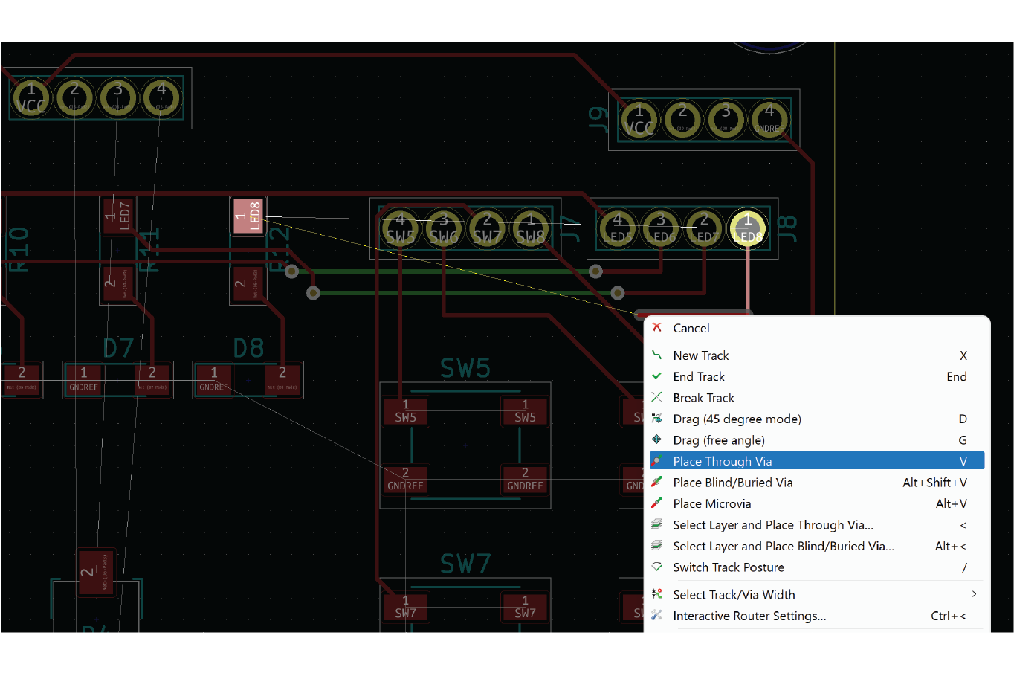Click the Place Microvia icon
Image resolution: width=1014 pixels, height=673 pixels.
coord(656,503)
